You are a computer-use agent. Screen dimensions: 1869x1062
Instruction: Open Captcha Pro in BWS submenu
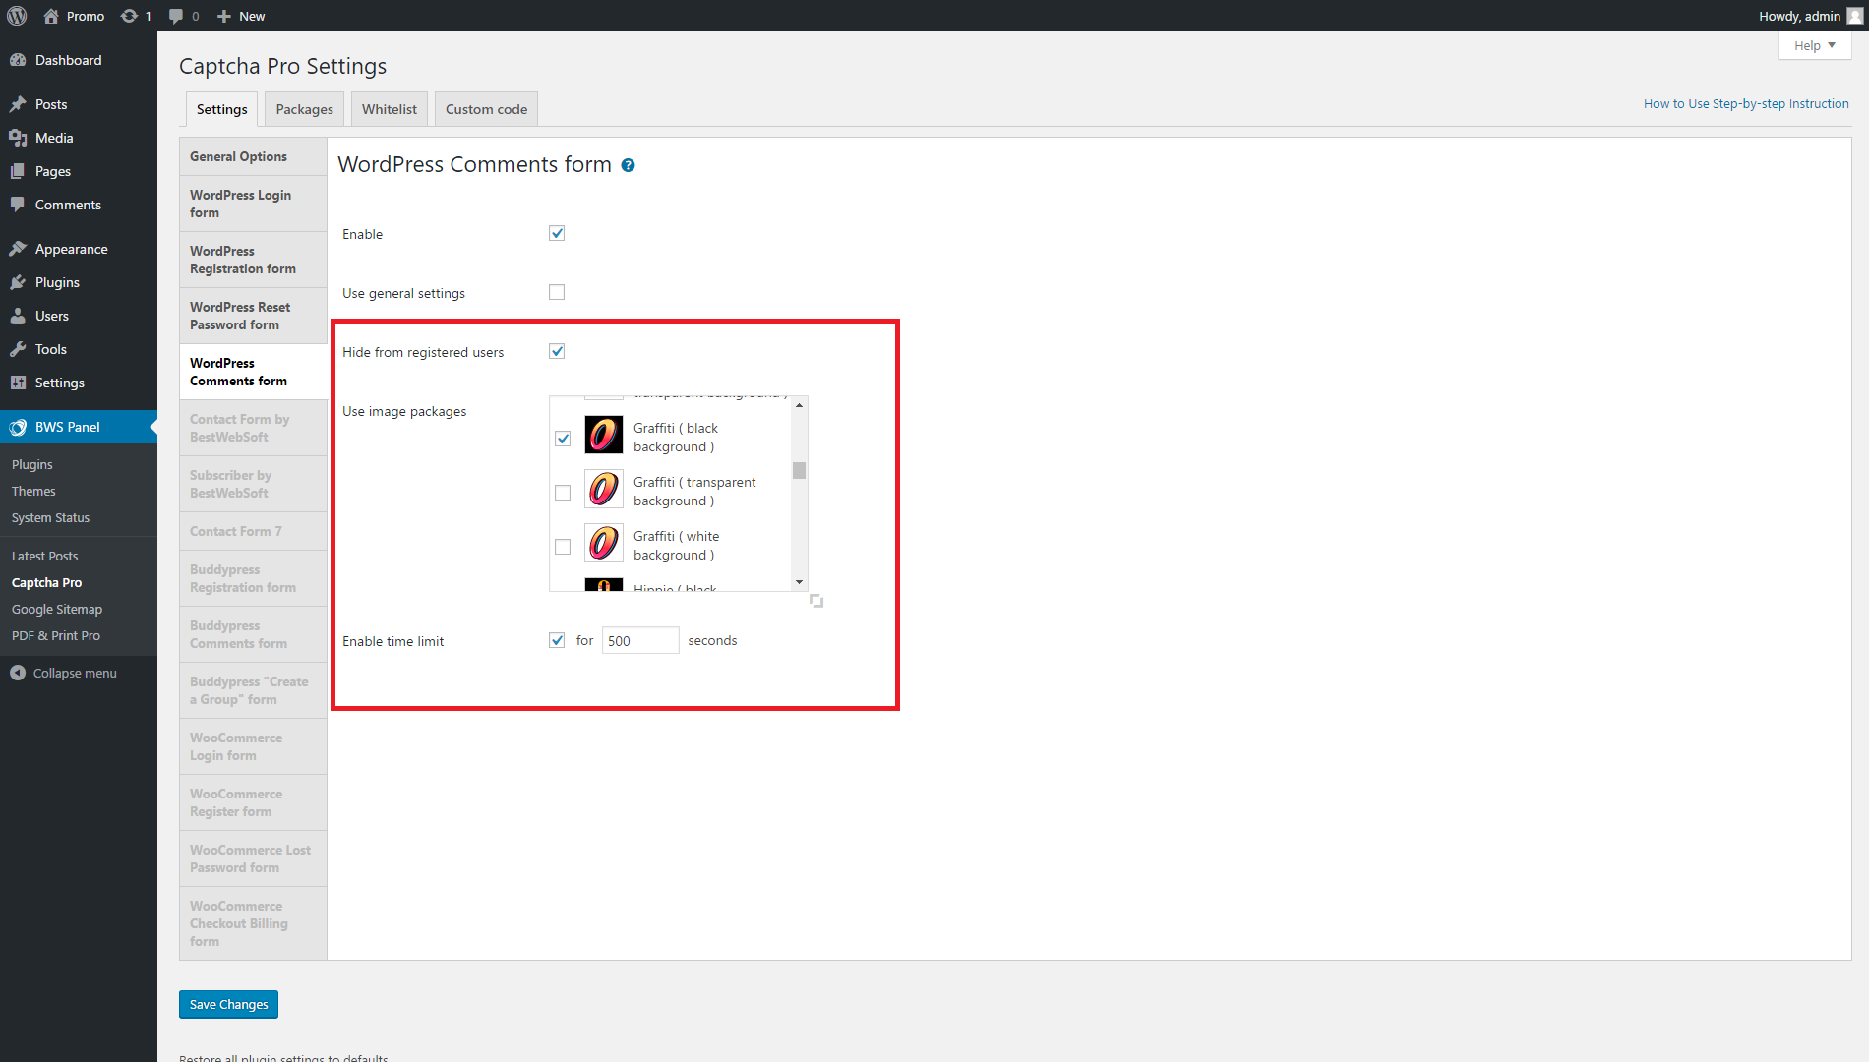(46, 582)
